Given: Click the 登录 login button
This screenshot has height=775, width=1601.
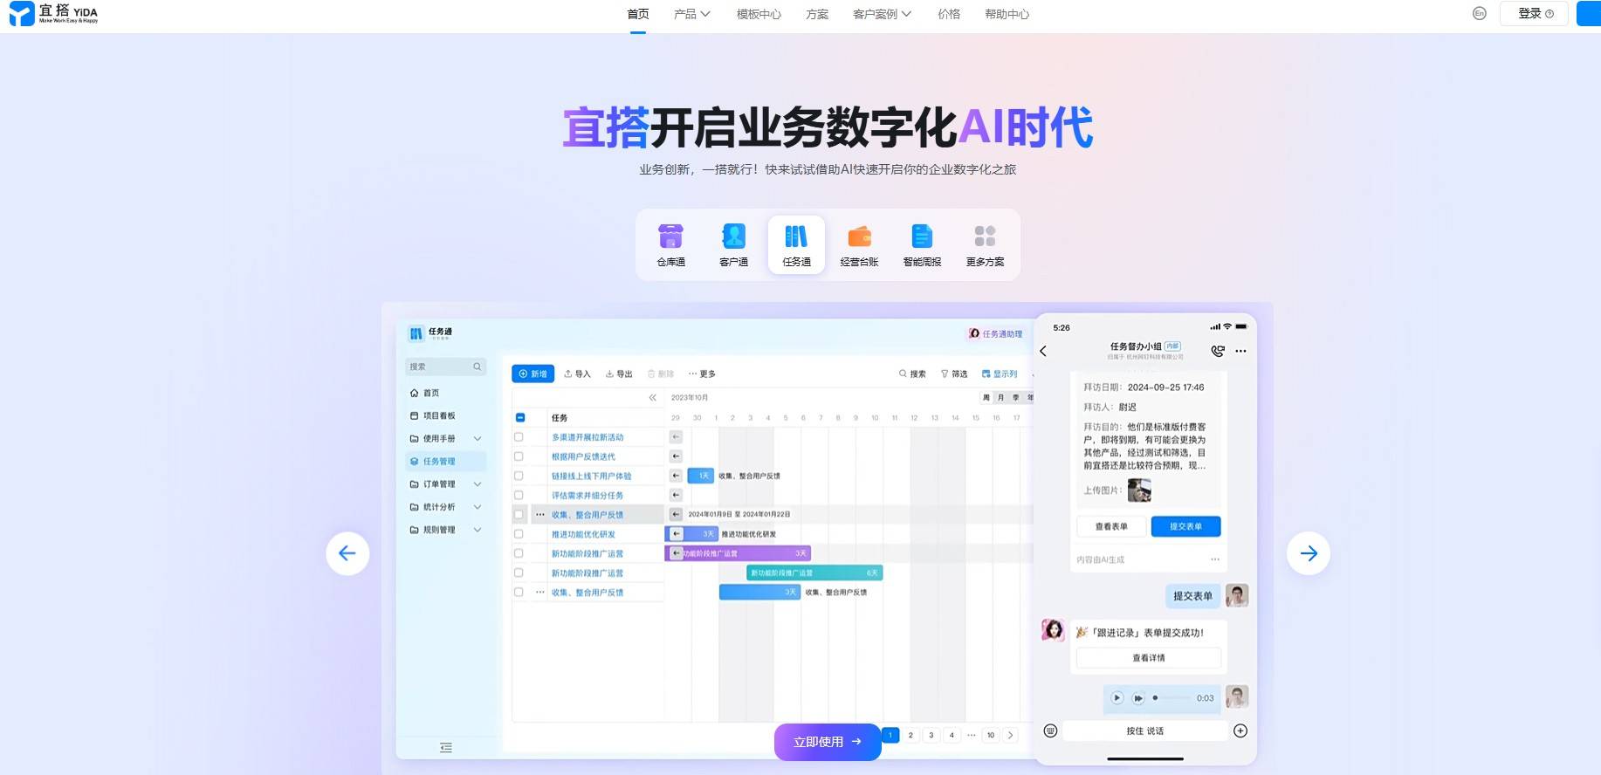Looking at the screenshot, I should click(x=1535, y=14).
